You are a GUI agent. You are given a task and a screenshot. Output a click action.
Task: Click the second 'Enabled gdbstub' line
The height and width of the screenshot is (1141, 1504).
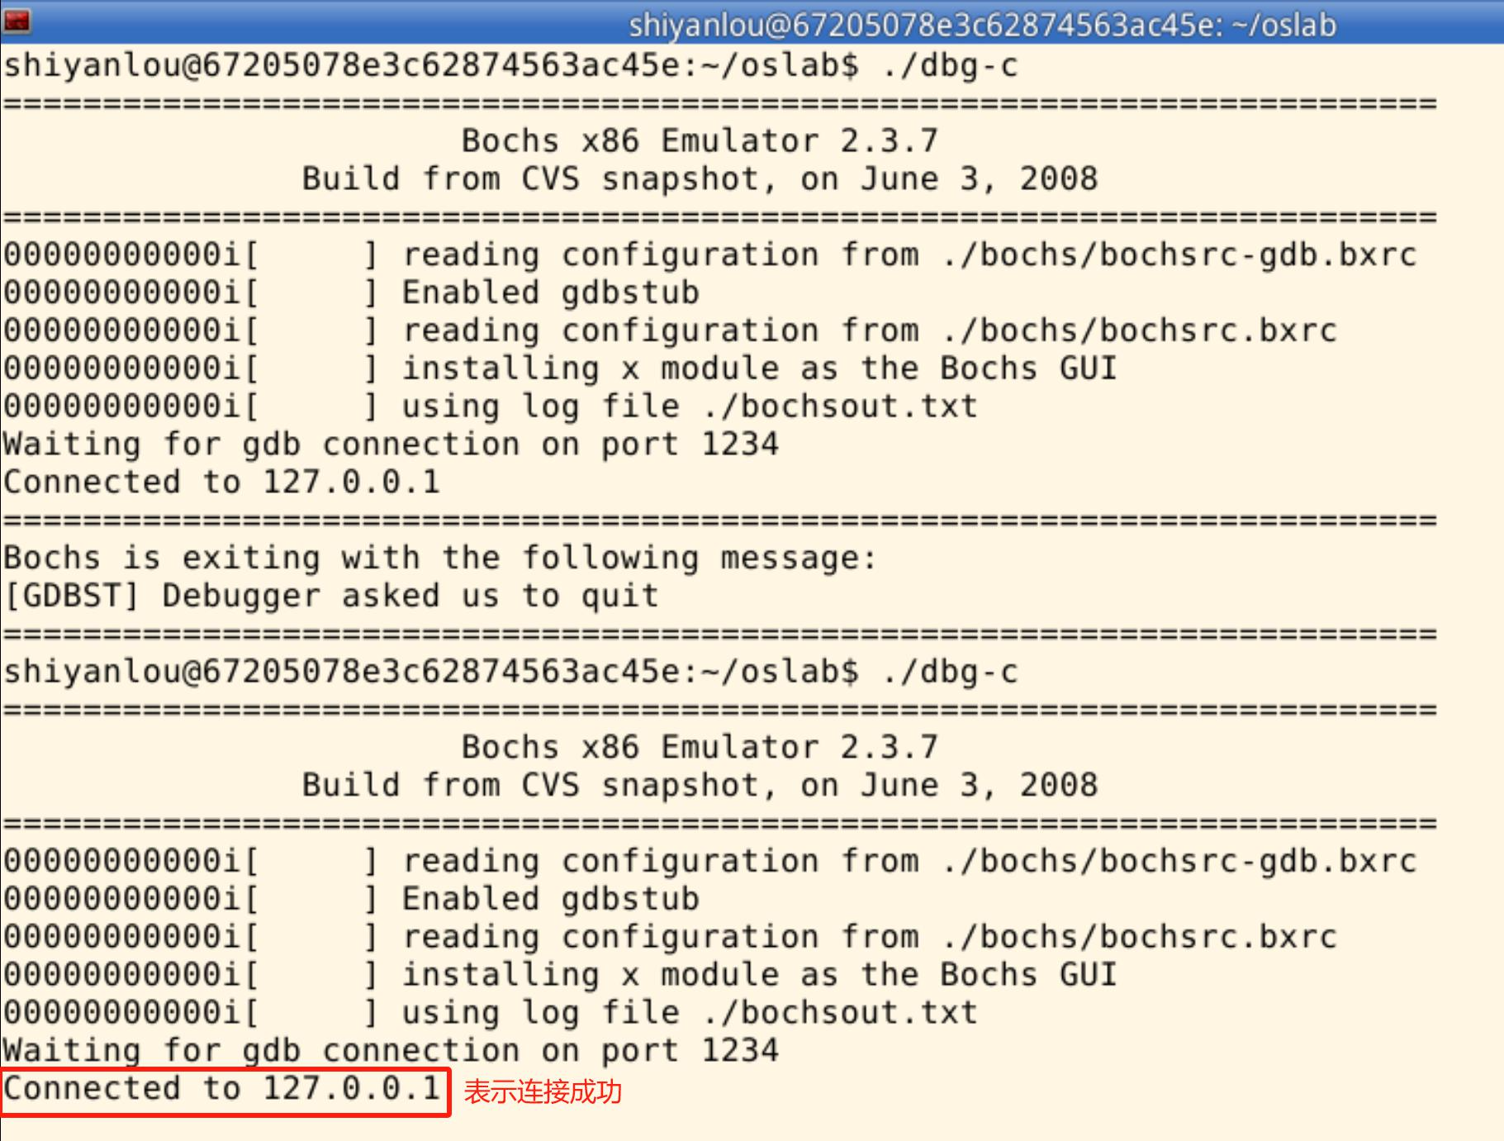pyautogui.click(x=352, y=900)
